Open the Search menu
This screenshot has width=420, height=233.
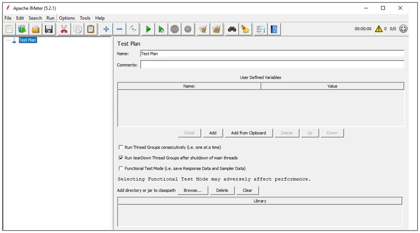pos(35,18)
